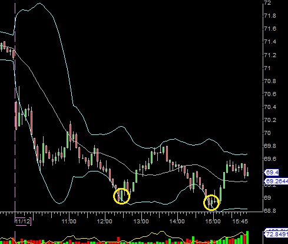This screenshot has width=288, height=244.
Task: Click the 15:00 time axis label
Action: (213, 222)
